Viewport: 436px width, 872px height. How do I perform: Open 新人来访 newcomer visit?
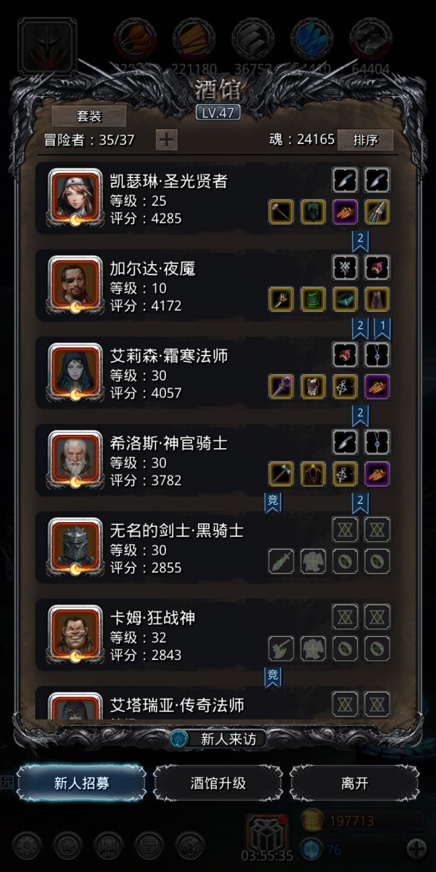pos(218,739)
